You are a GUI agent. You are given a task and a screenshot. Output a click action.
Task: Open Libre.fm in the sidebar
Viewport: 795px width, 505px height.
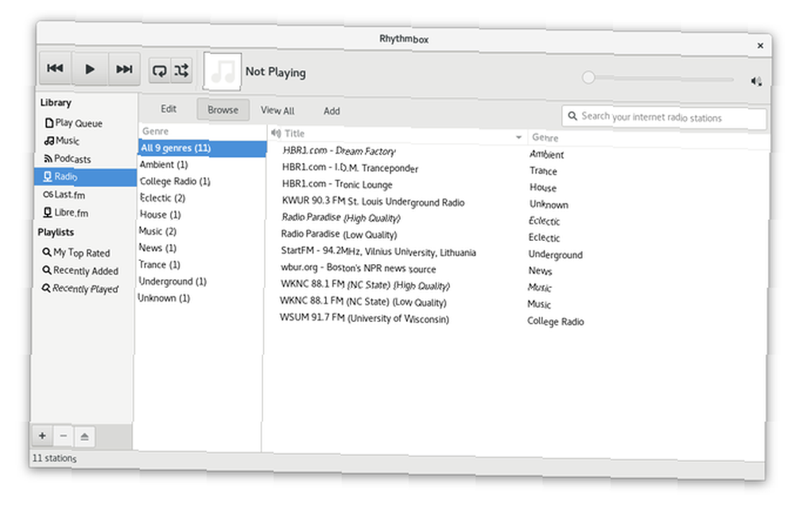coord(66,212)
